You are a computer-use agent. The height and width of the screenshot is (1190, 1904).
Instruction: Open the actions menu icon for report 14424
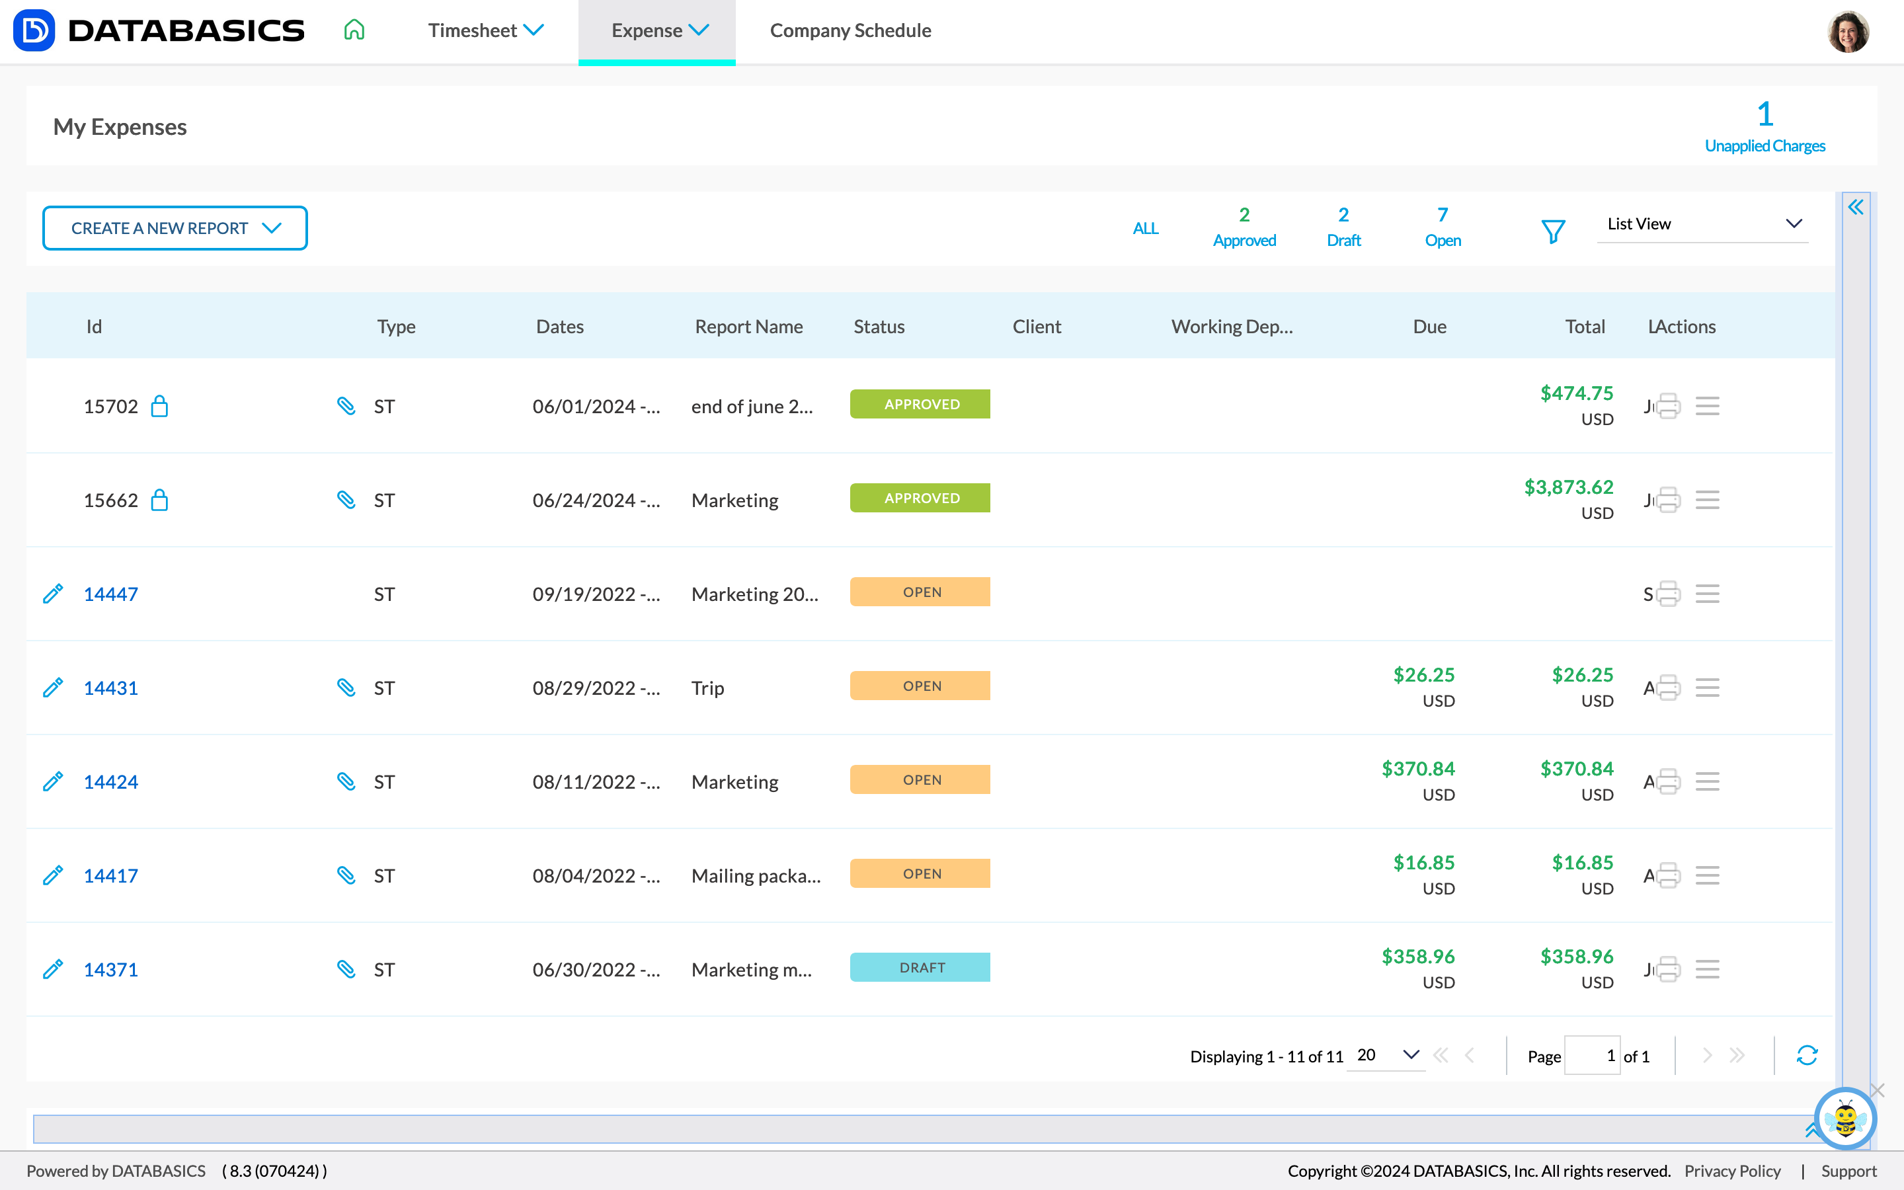(1708, 781)
